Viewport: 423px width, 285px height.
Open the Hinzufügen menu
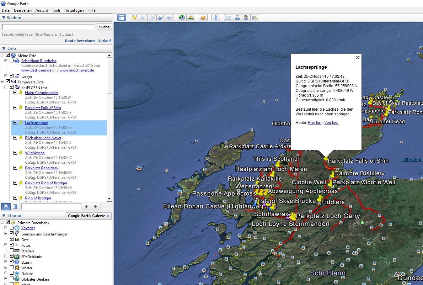pos(74,10)
